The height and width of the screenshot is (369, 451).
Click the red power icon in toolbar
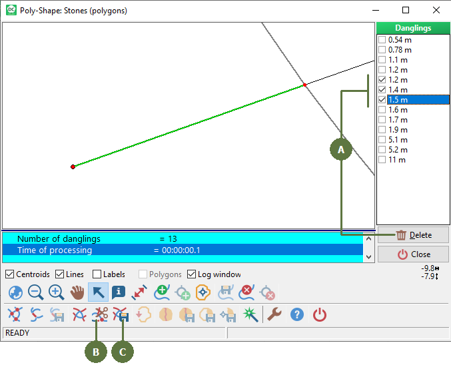click(x=320, y=315)
